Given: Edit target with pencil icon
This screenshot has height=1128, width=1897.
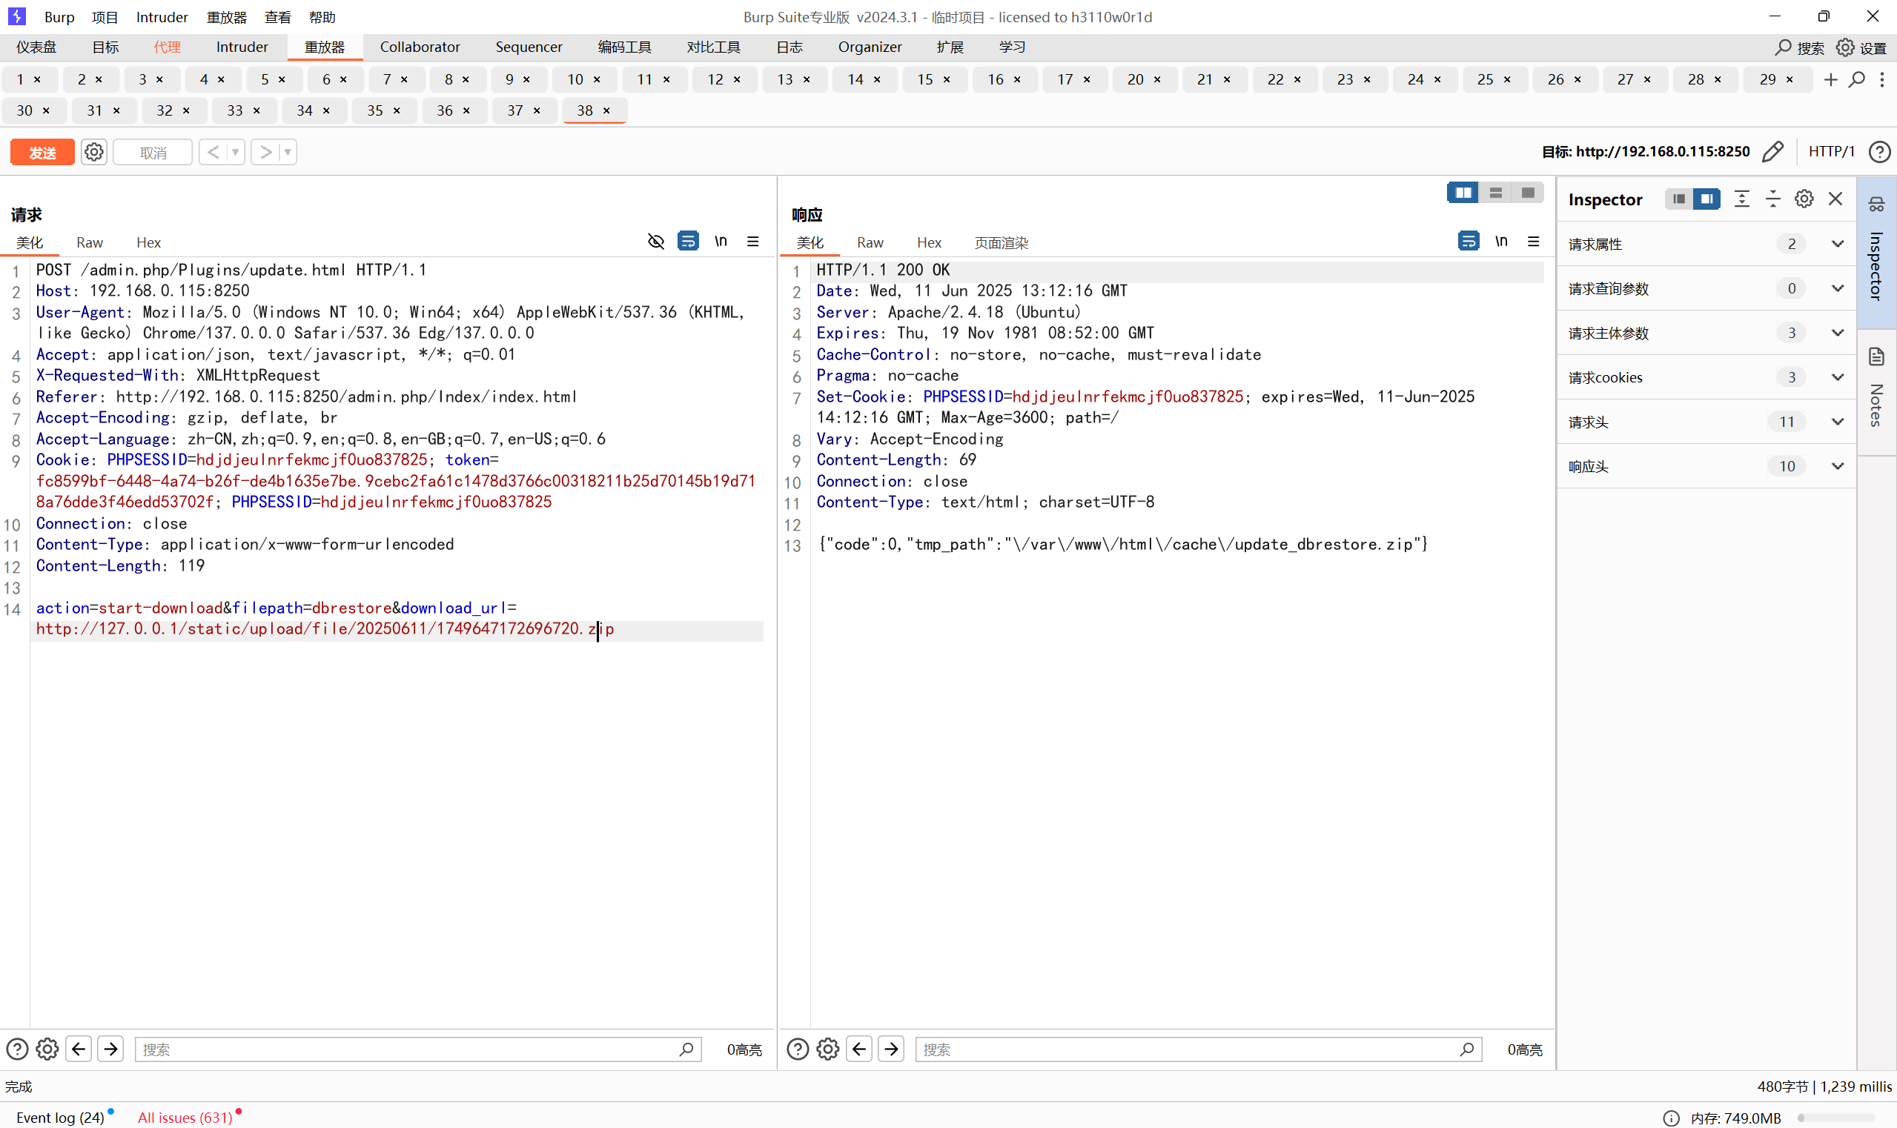Looking at the screenshot, I should 1772,152.
